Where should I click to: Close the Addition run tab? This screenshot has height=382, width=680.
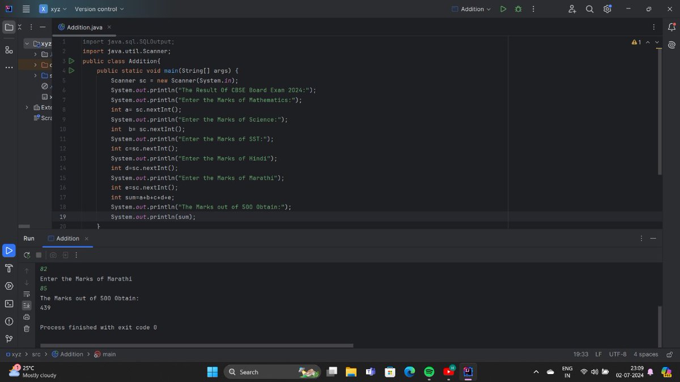pos(86,239)
